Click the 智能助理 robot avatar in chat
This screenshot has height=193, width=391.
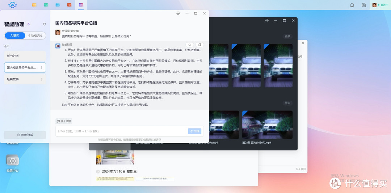tap(58, 46)
